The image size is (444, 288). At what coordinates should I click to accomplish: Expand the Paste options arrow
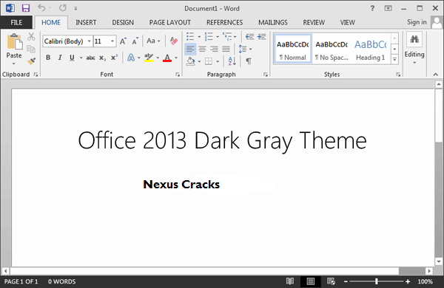(13, 64)
